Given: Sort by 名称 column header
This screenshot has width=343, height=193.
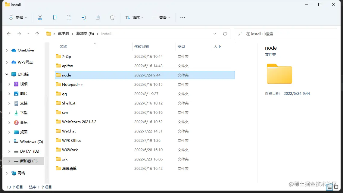Looking at the screenshot, I should 63,46.
